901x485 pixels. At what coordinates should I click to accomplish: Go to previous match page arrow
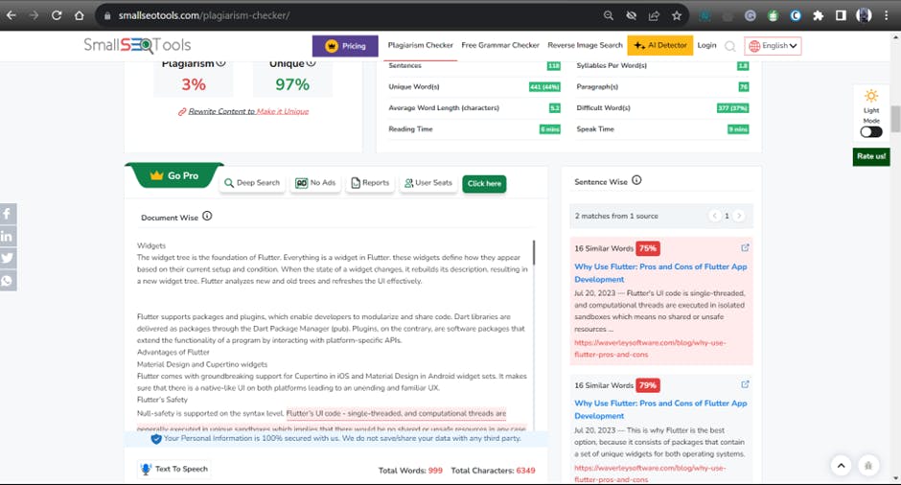(714, 216)
